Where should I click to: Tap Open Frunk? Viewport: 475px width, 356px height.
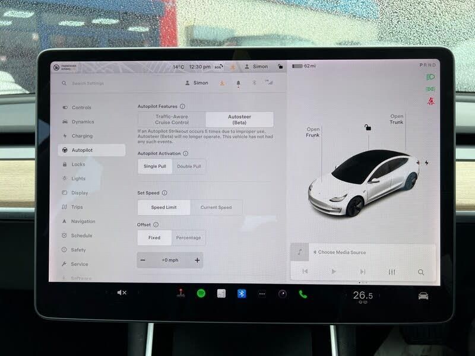pyautogui.click(x=313, y=132)
